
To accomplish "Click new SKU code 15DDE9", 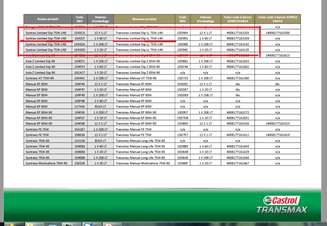I will click(x=182, y=95).
